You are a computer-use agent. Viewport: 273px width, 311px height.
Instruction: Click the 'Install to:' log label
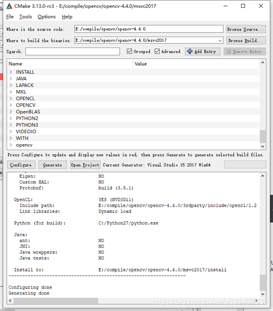(x=29, y=270)
